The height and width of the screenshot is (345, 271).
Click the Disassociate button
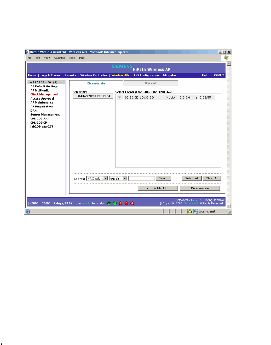pyautogui.click(x=200, y=188)
